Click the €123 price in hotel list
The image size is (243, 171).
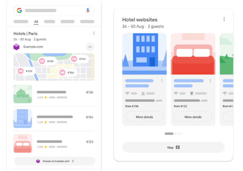coord(90,142)
